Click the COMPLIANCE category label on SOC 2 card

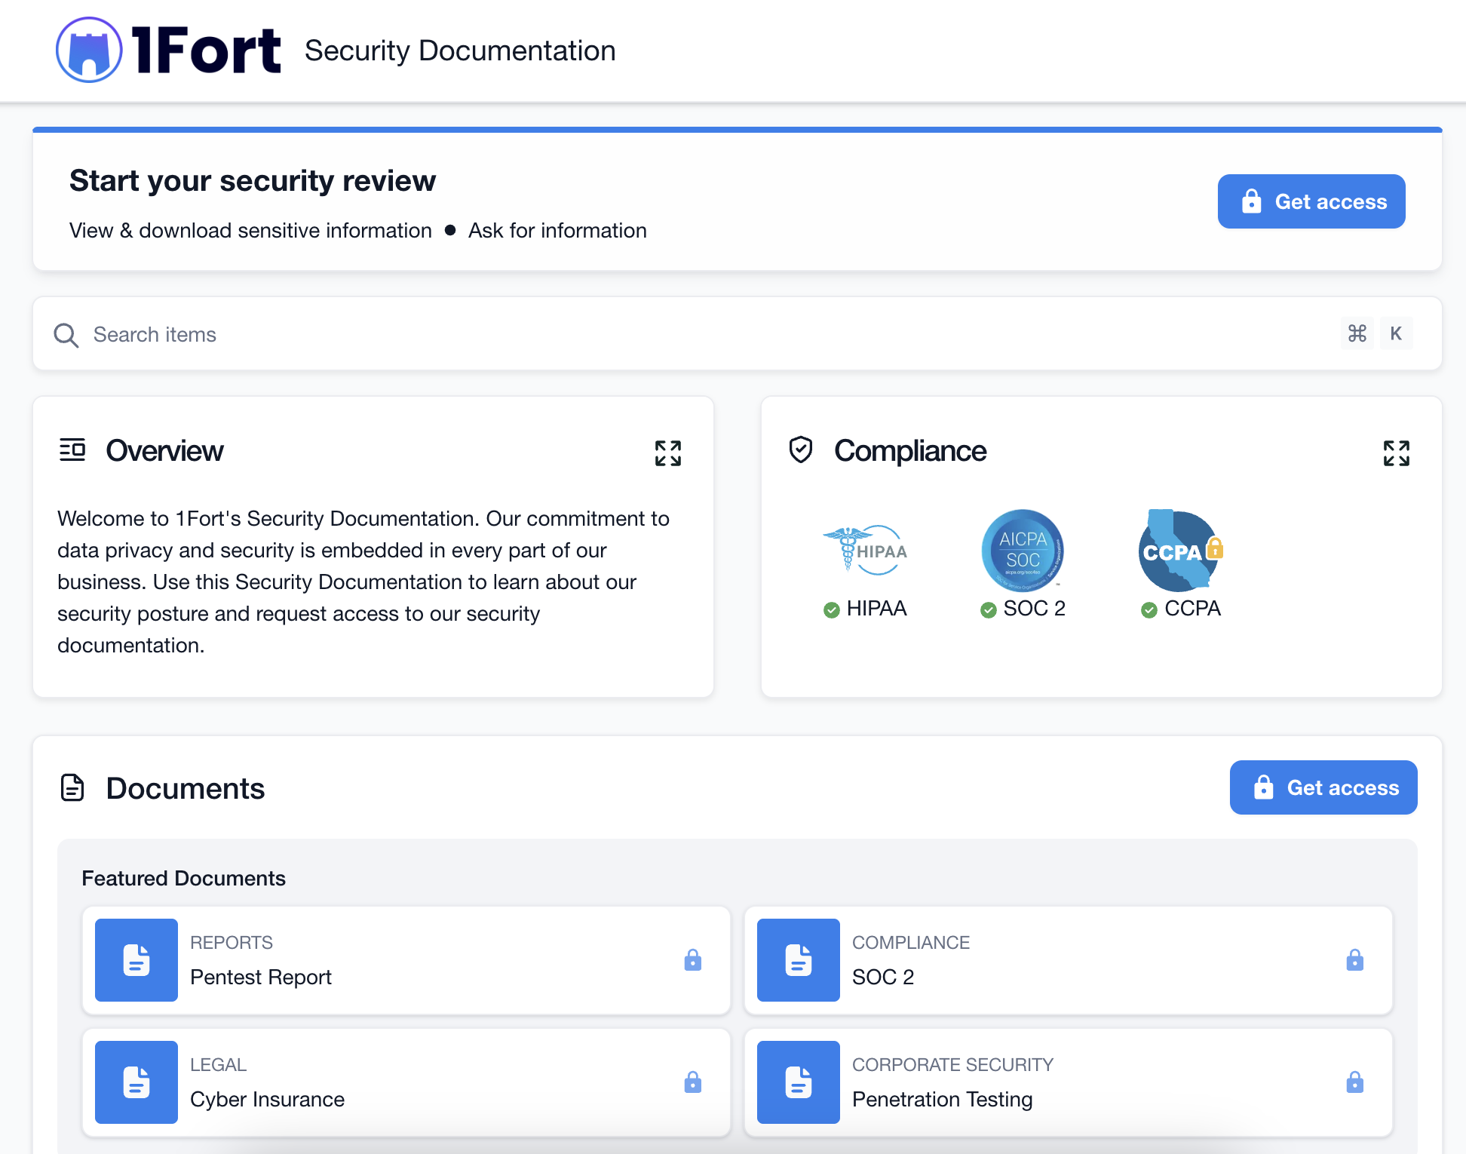click(x=911, y=942)
